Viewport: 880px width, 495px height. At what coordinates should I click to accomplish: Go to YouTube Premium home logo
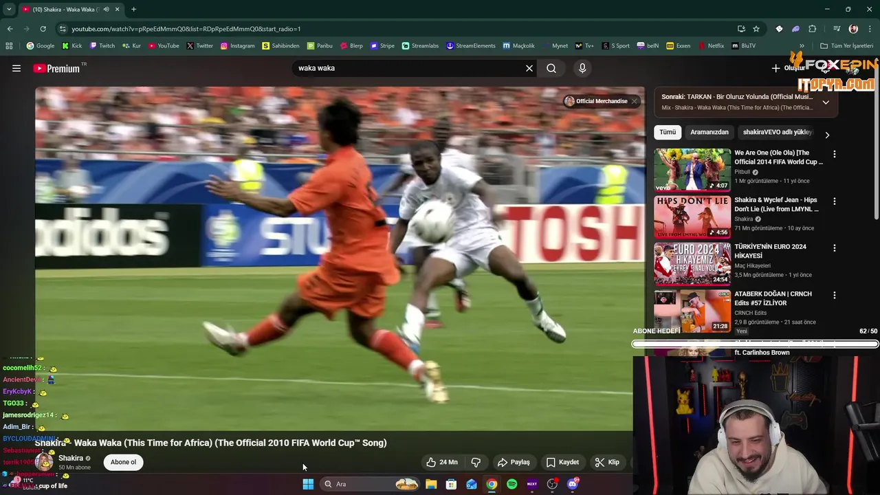(56, 68)
